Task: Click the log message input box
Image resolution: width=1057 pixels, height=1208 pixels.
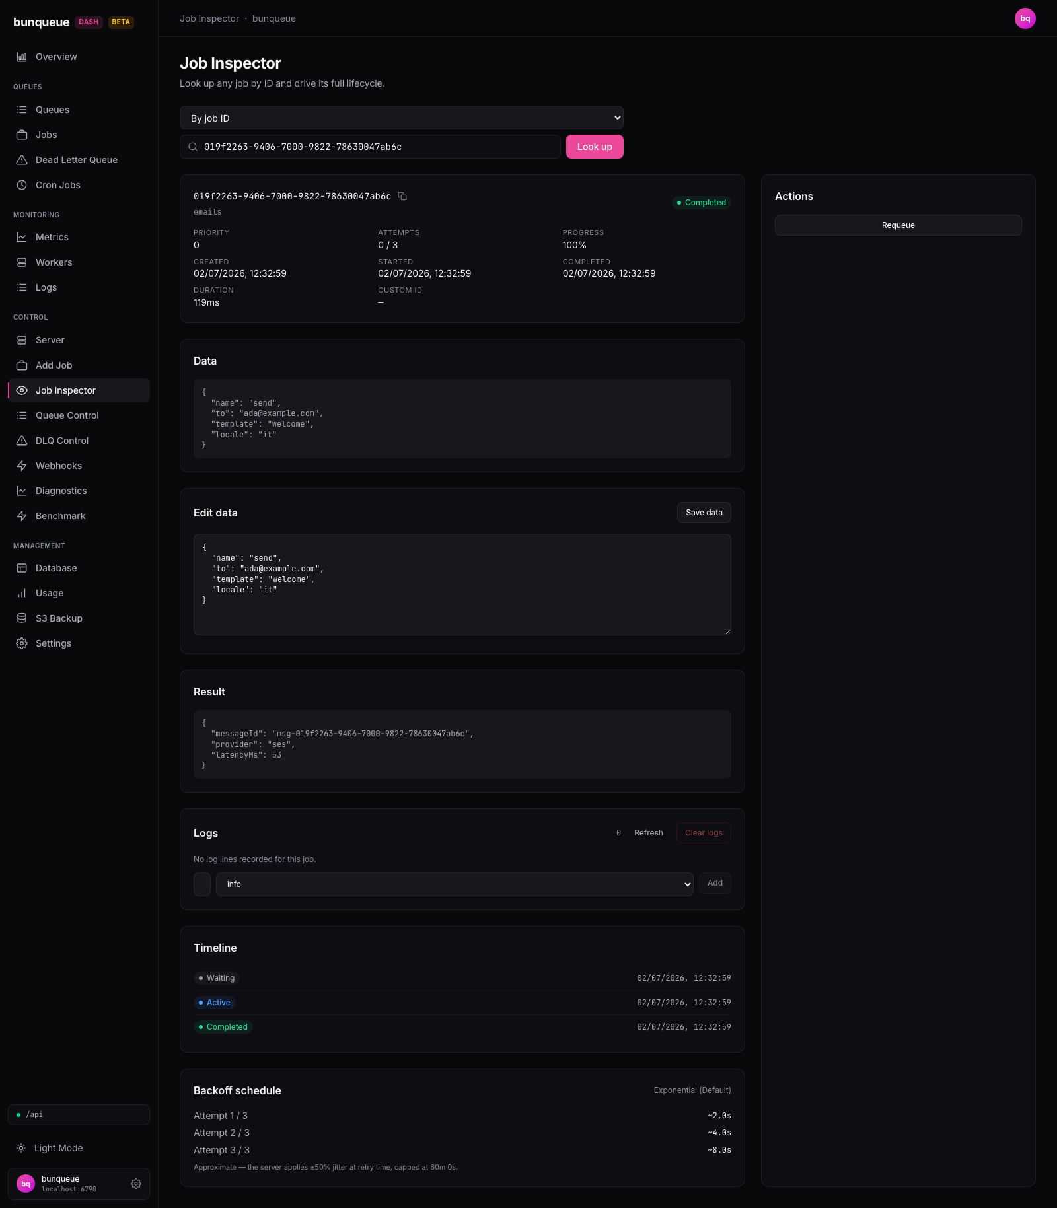Action: (x=202, y=884)
